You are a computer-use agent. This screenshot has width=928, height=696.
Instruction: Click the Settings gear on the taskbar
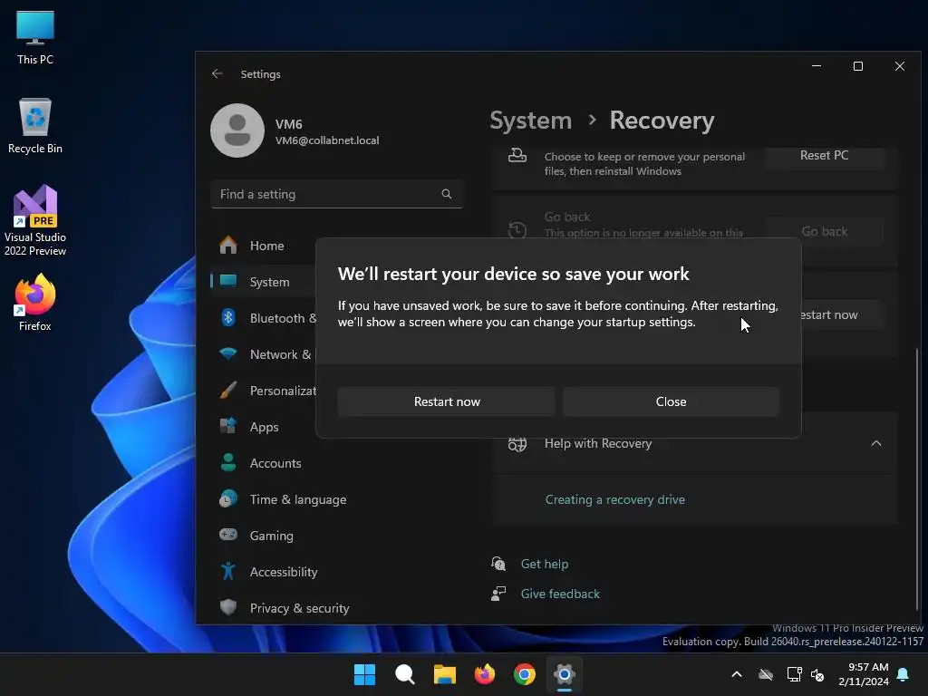(565, 674)
